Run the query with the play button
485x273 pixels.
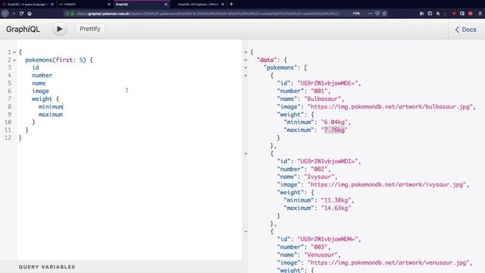coord(59,29)
